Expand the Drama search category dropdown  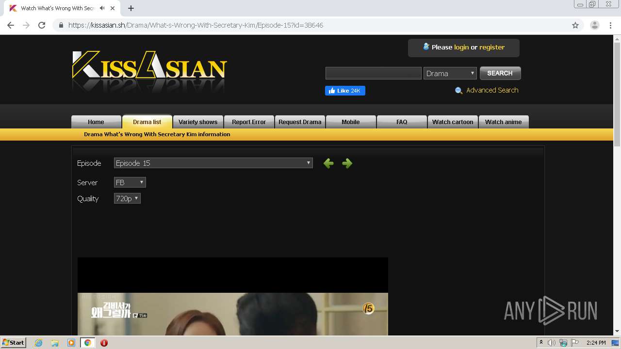point(450,73)
